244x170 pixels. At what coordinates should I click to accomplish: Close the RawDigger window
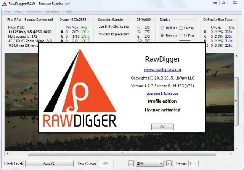click(x=235, y=3)
